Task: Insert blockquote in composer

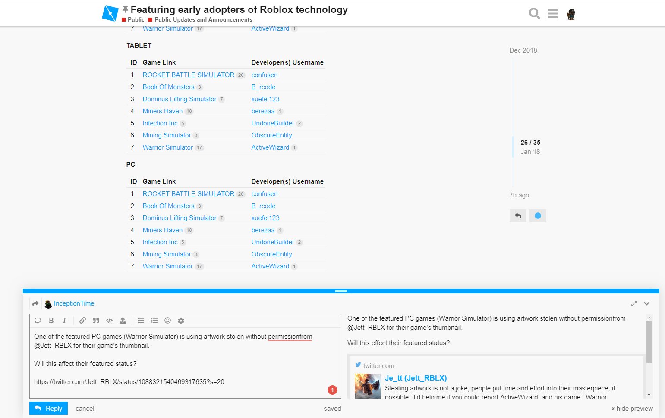Action: click(96, 320)
